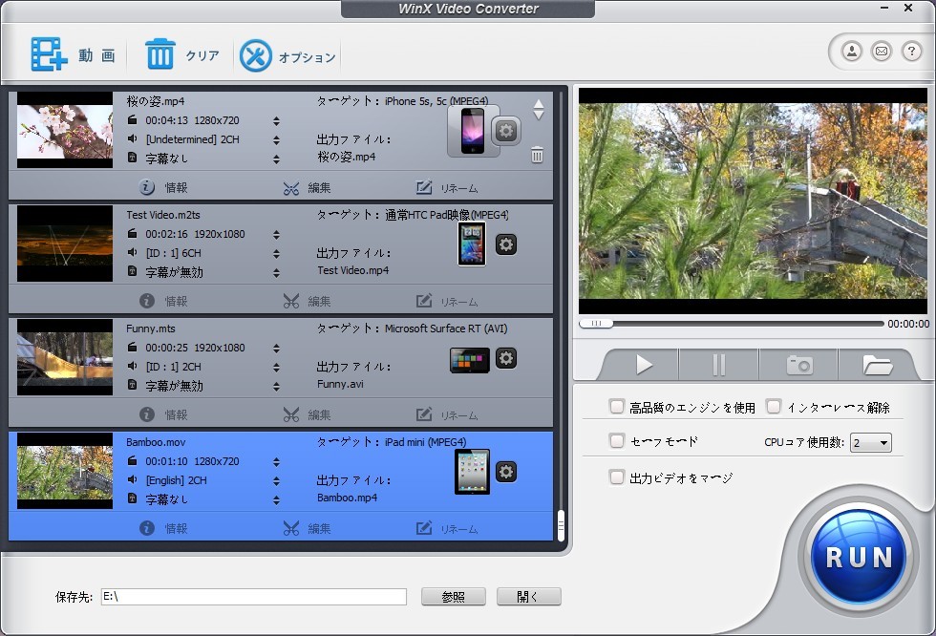Click the trash clear (クリア) icon
The width and height of the screenshot is (936, 636).
(160, 55)
